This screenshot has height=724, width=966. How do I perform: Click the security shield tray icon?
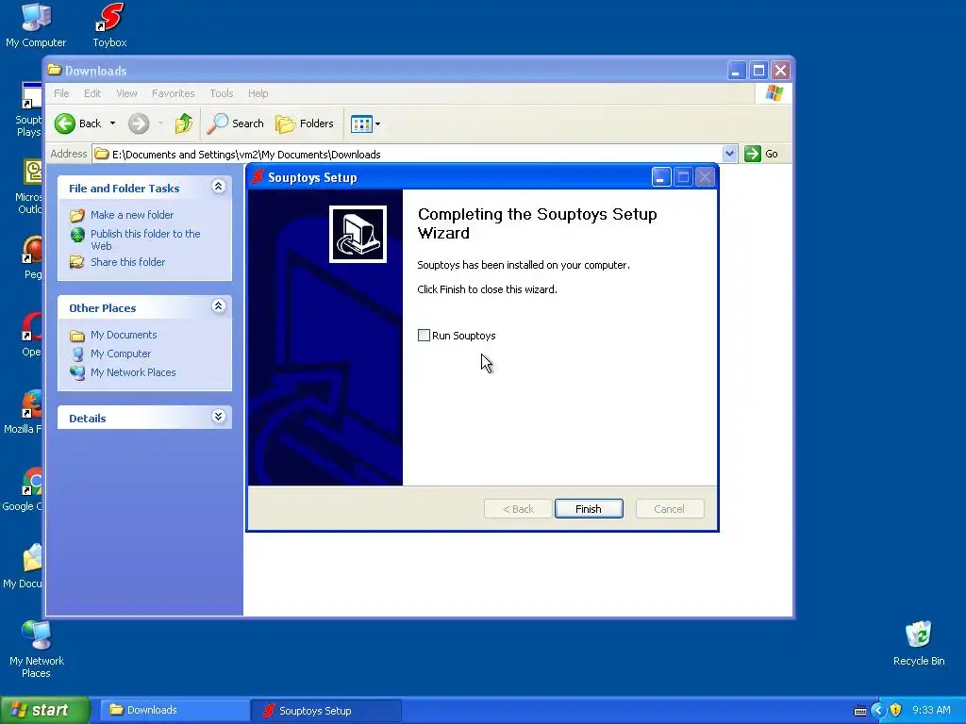pyautogui.click(x=896, y=711)
